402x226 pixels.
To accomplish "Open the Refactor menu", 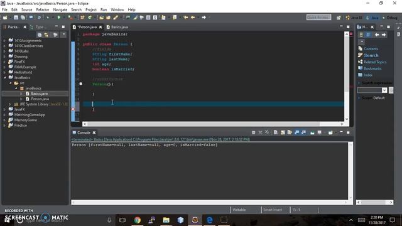I will click(43, 10).
